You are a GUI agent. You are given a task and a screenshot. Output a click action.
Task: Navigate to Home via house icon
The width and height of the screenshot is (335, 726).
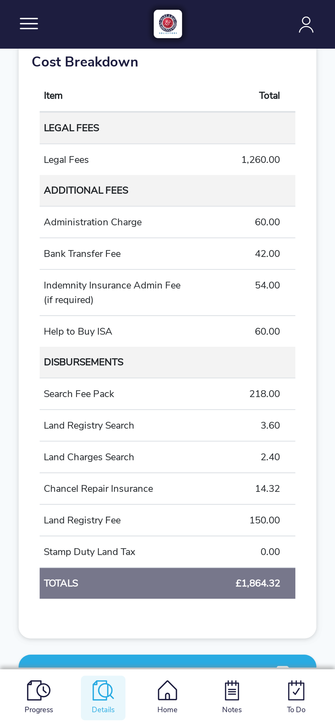[x=167, y=691]
